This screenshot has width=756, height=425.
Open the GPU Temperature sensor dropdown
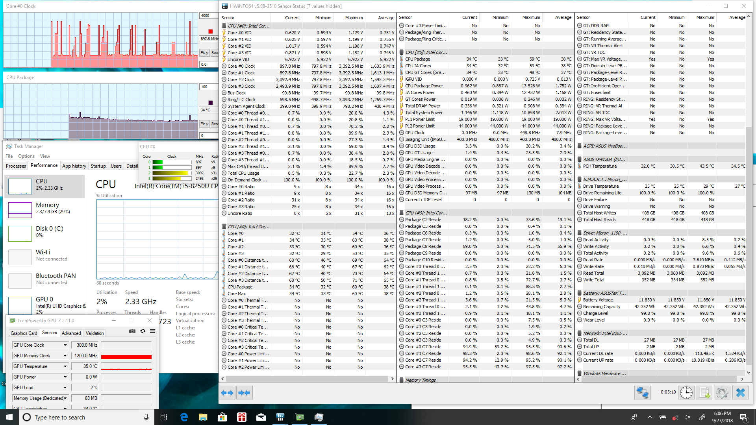(65, 366)
